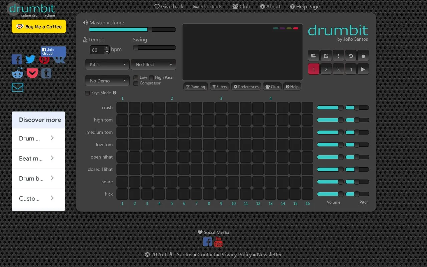This screenshot has height=267, width=427.
Task: Open the About menu item
Action: (270, 6)
